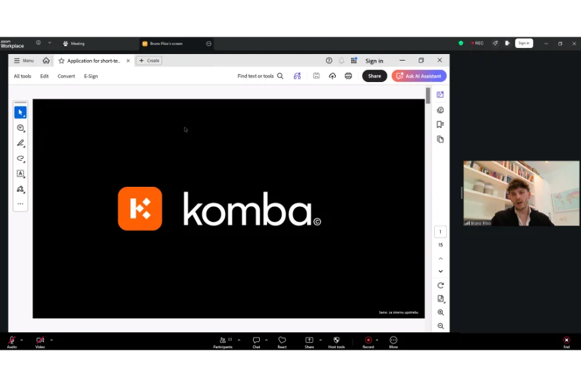Mute the microphone in Zoom
Image resolution: width=581 pixels, height=387 pixels.
tap(11, 342)
